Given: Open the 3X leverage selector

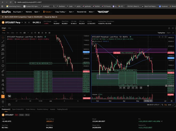Looking at the screenshot, I should point(27,115).
